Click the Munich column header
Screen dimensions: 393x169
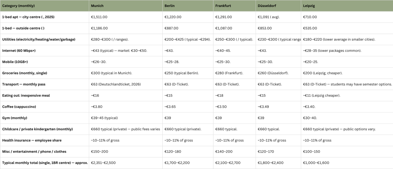tap(97, 6)
